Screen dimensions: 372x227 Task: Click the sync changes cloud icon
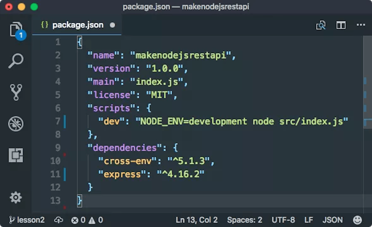[x=58, y=220]
